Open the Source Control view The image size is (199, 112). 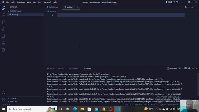(x=3, y=22)
